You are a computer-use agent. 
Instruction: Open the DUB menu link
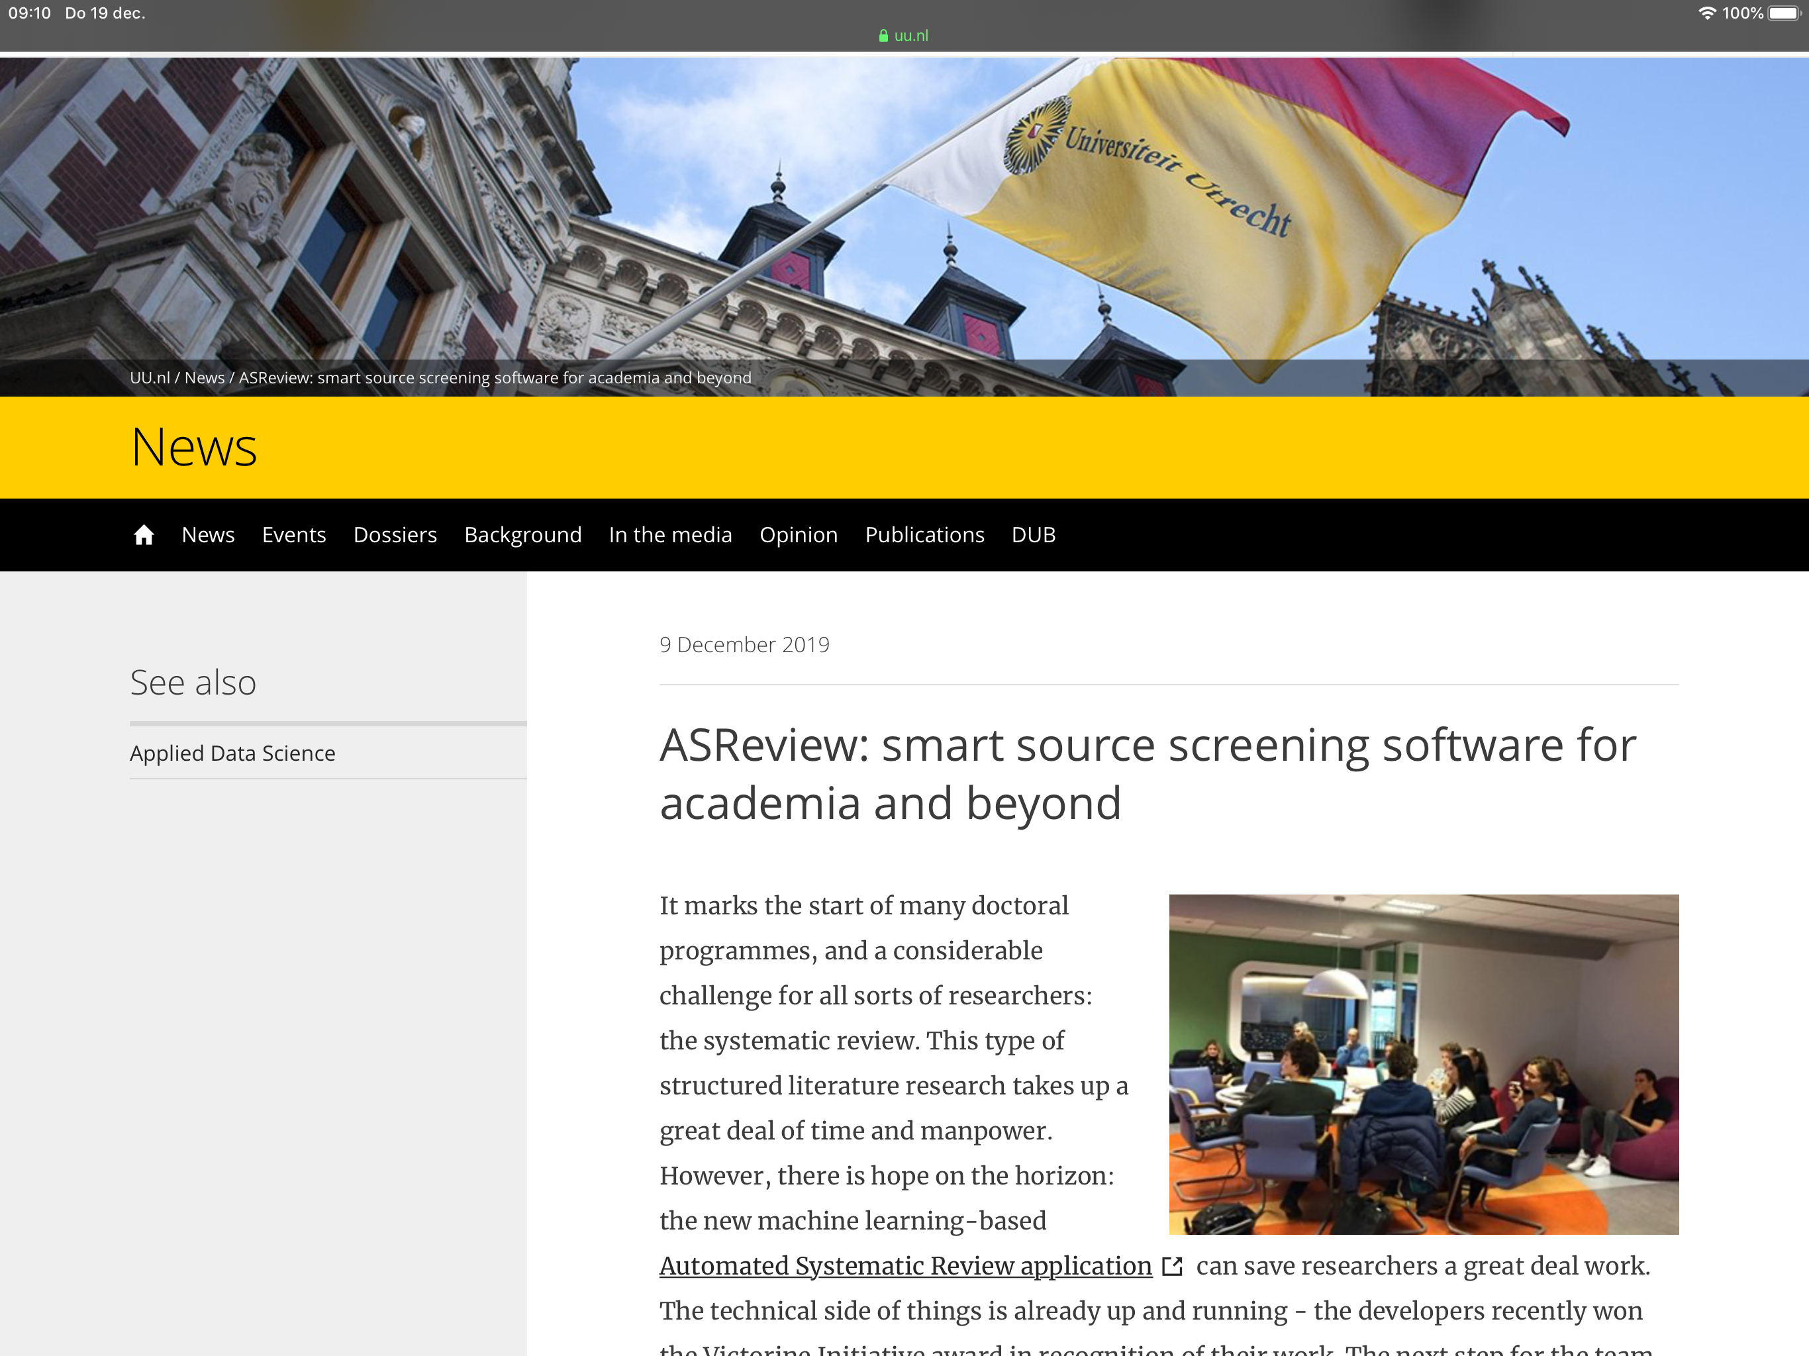click(1033, 535)
